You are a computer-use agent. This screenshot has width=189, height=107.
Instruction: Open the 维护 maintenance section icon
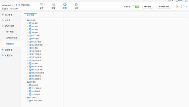pyautogui.click(x=76, y=5)
